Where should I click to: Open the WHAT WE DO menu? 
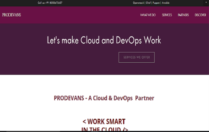148,15
